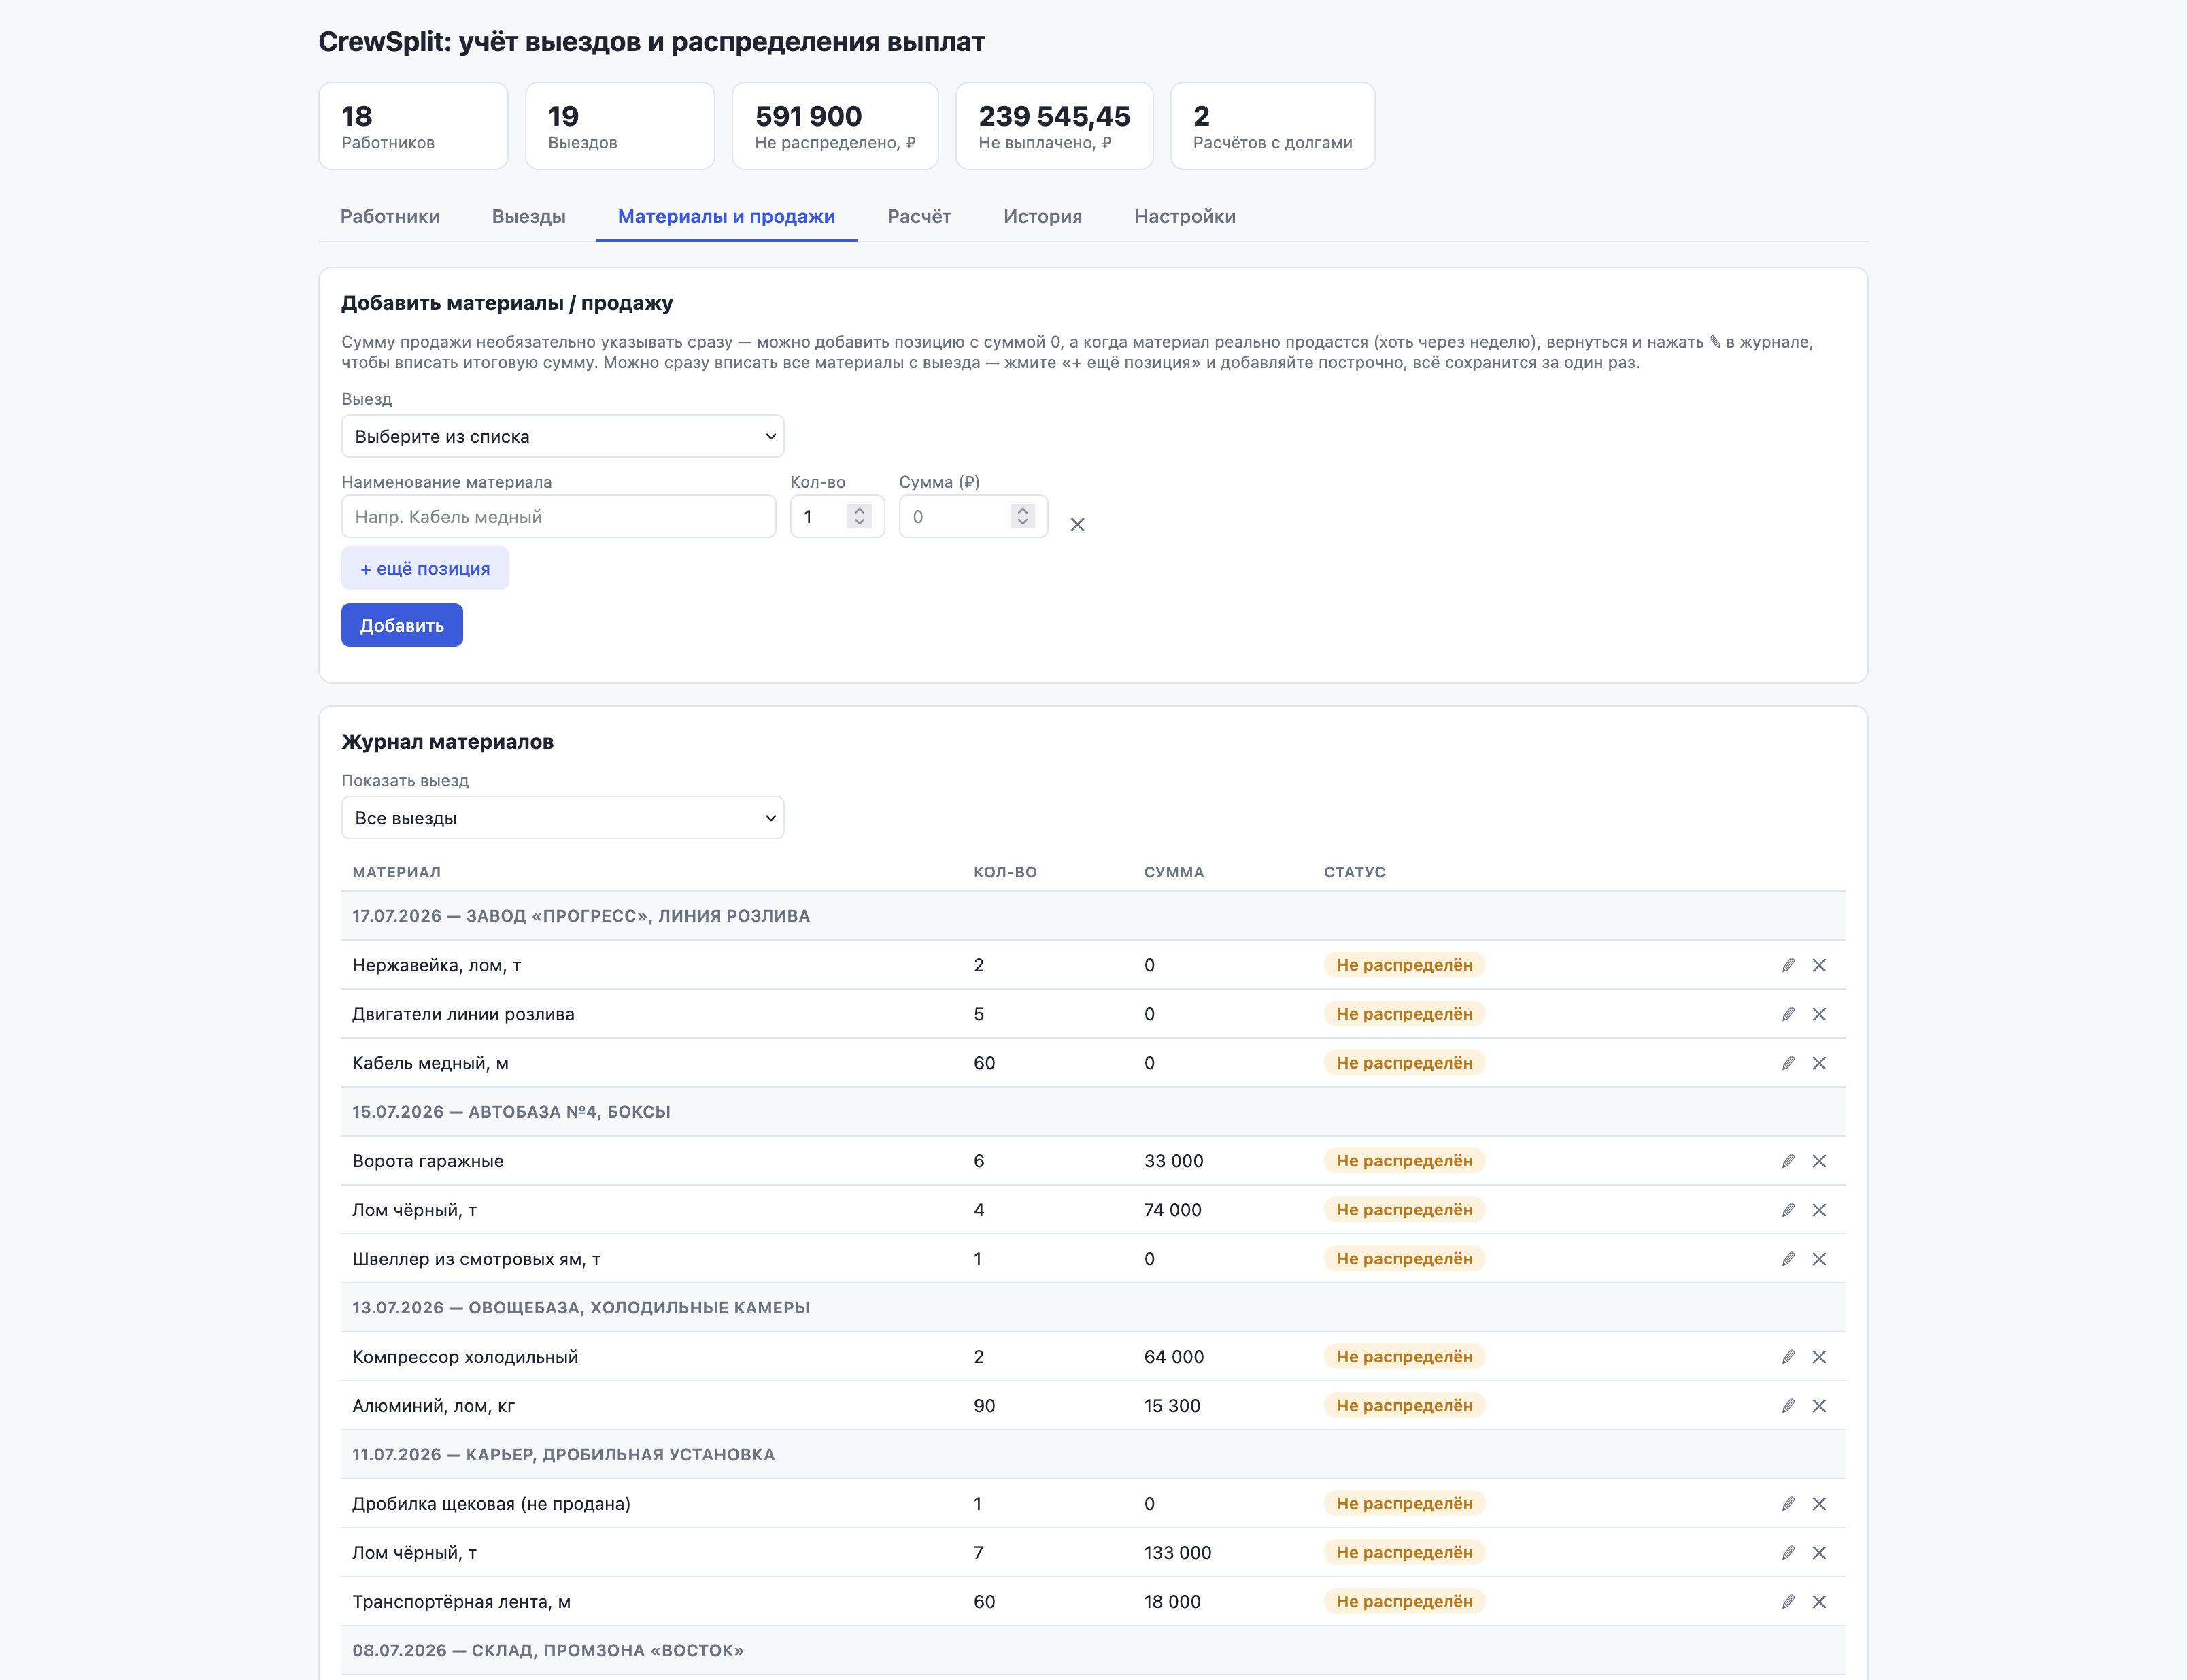Screen dimensions: 2187x1680
Task: Delete the Лом чёрный 74 000 row
Action: [1819, 1210]
